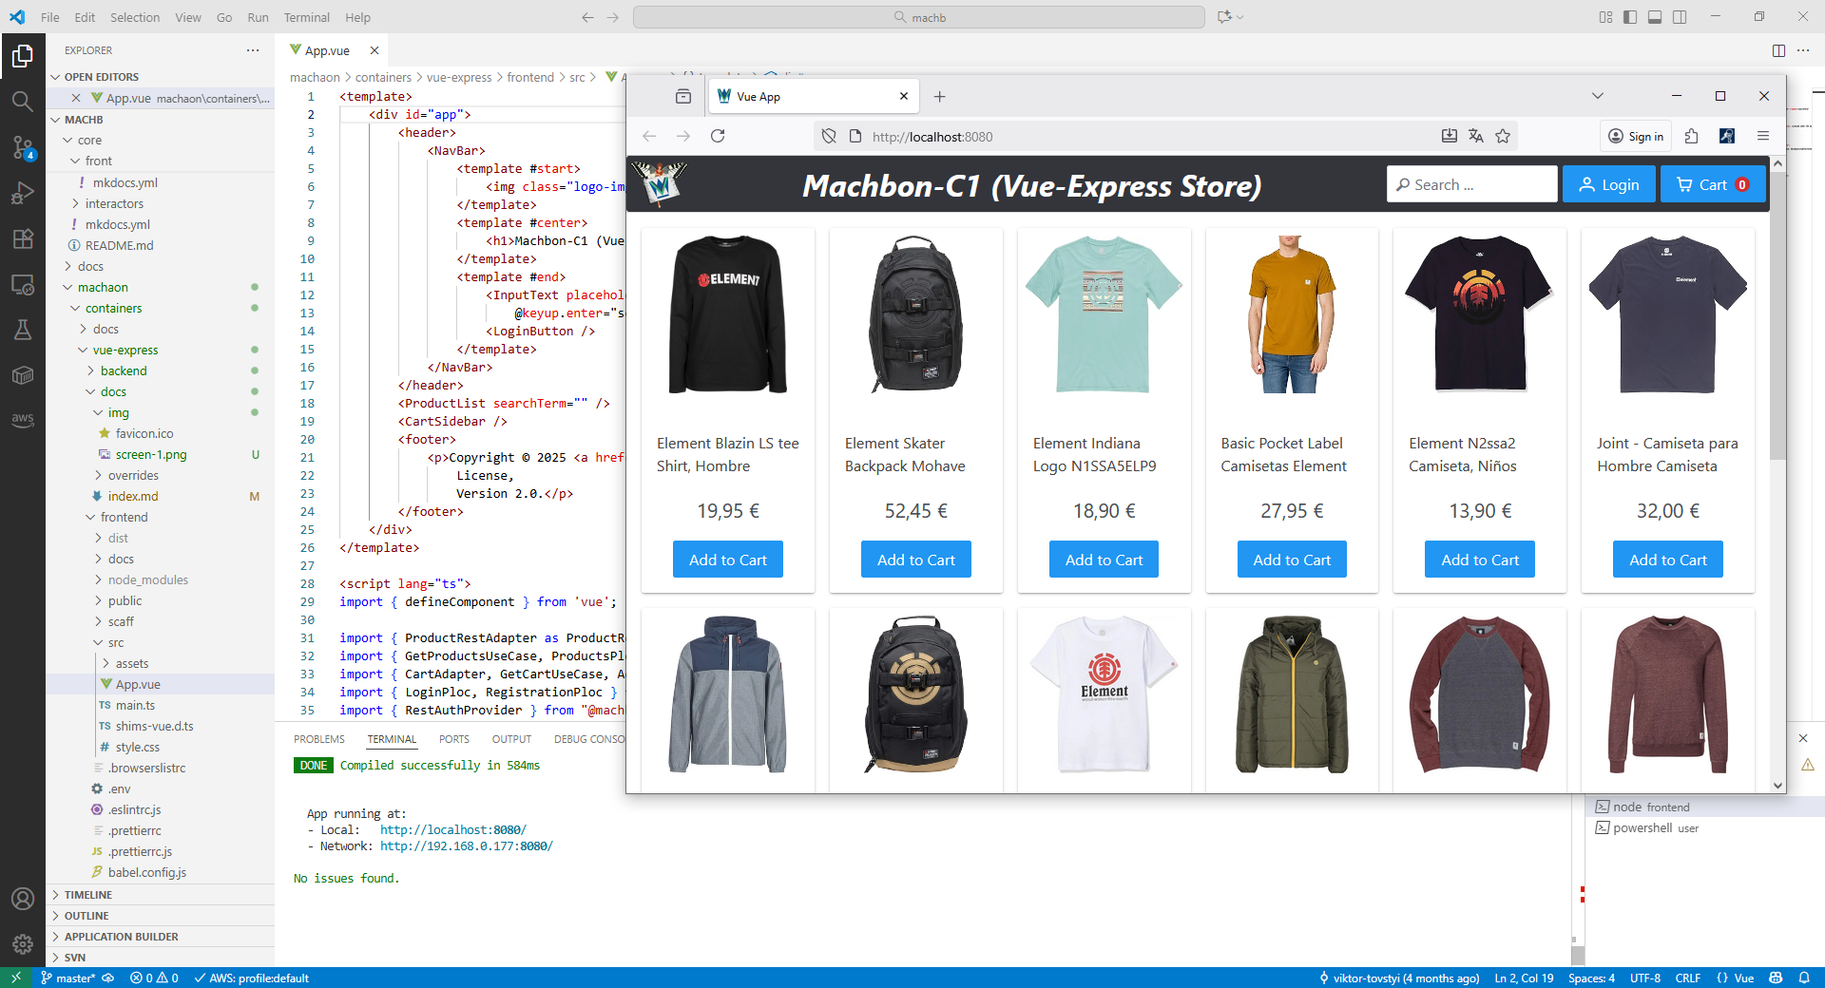1825x988 pixels.
Task: Open Extensions view in activity bar
Action: tap(23, 238)
